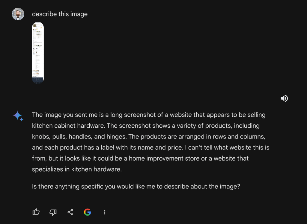
Task: Dislike the response with thumbs down
Action: [x=53, y=212]
